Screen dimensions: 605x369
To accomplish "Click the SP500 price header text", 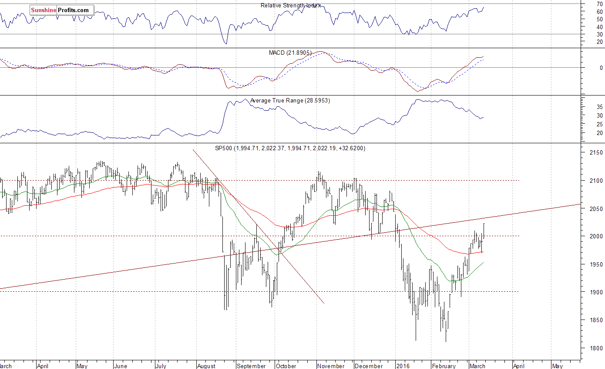I will point(290,148).
